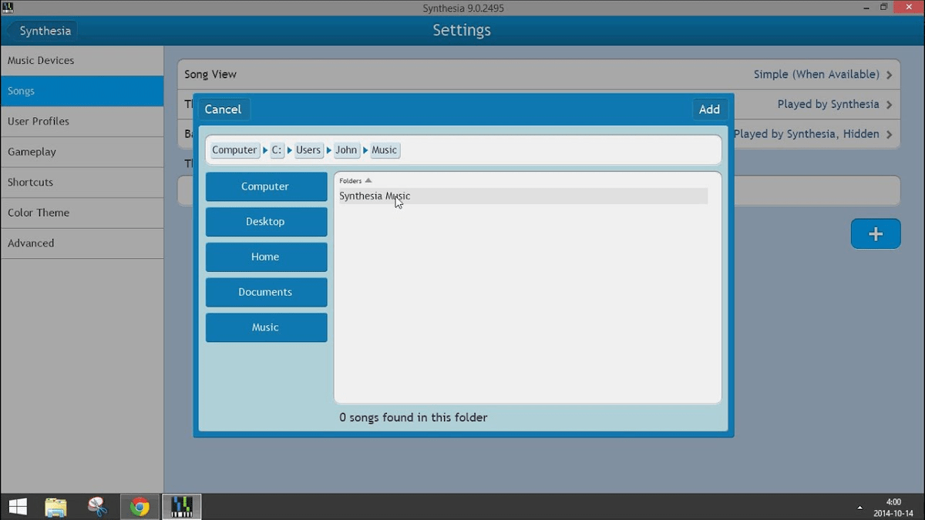Viewport: 925px width, 520px height.
Task: Sort the list by Folders header
Action: (x=355, y=180)
